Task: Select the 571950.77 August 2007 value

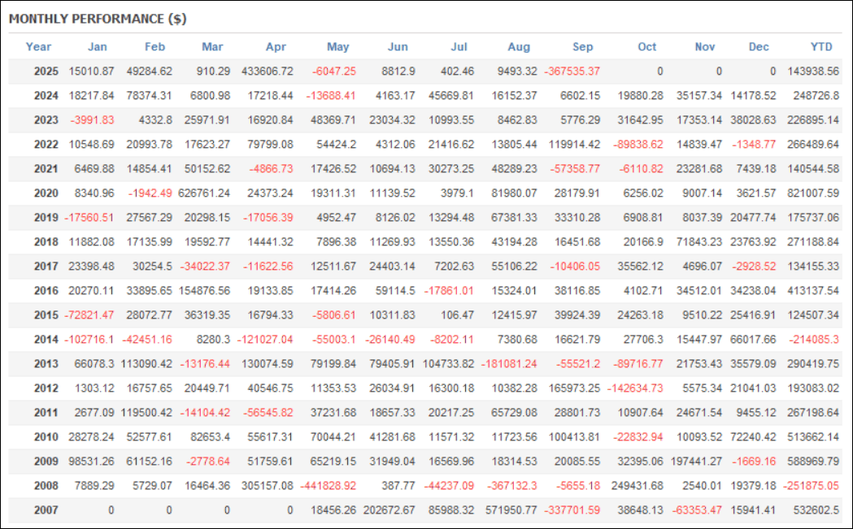Action: pos(510,510)
